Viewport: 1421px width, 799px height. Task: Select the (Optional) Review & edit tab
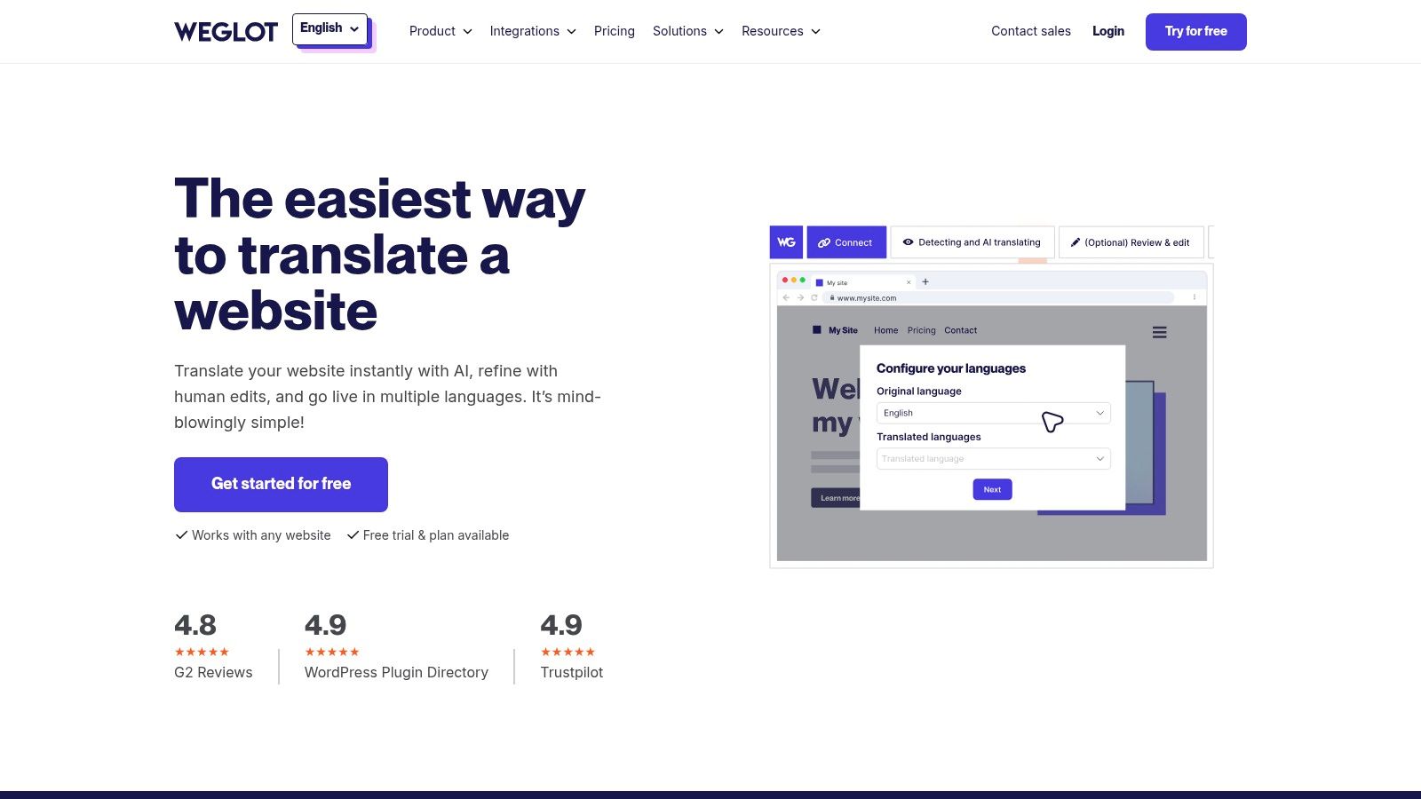[1131, 242]
